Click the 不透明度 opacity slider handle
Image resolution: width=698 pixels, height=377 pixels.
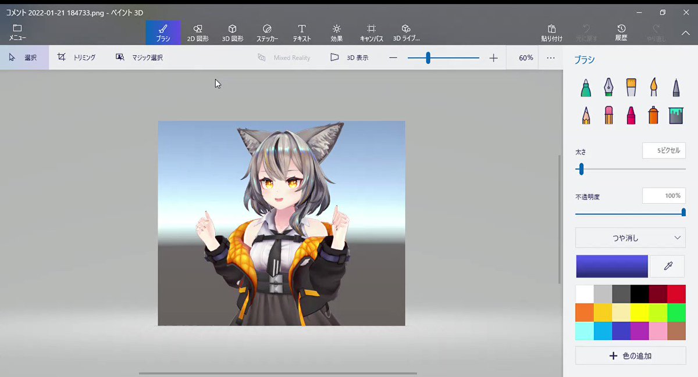point(683,213)
